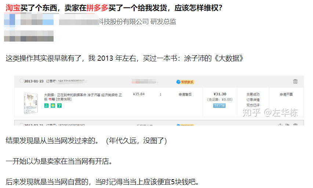313x188 pixels.
Task: Click the 申请售后 after-sales link
Action: [x=185, y=94]
